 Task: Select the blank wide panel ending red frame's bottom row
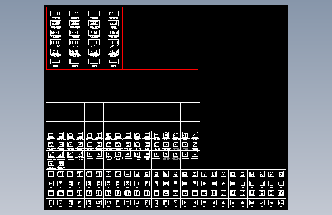pos(113,61)
